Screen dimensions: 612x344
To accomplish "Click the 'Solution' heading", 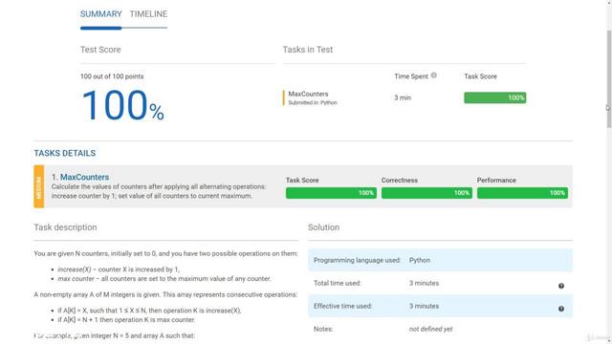I will [323, 227].
